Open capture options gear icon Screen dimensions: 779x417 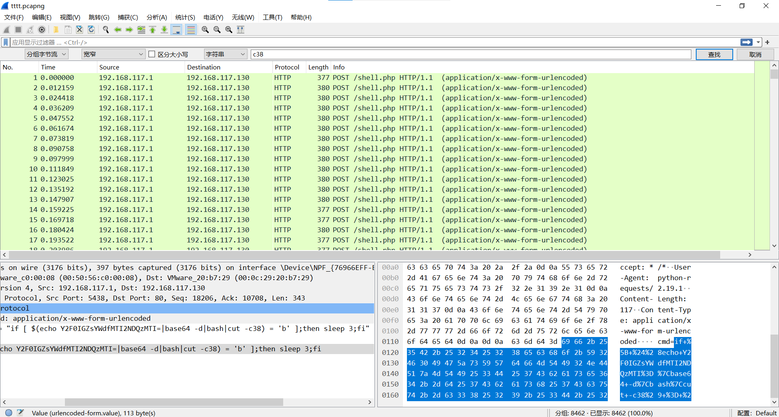pos(42,30)
